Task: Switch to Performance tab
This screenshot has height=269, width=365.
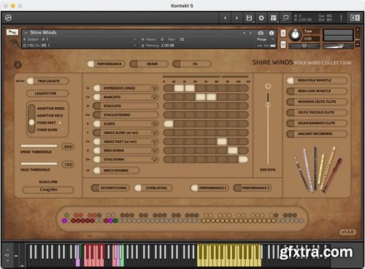Action: (x=106, y=64)
